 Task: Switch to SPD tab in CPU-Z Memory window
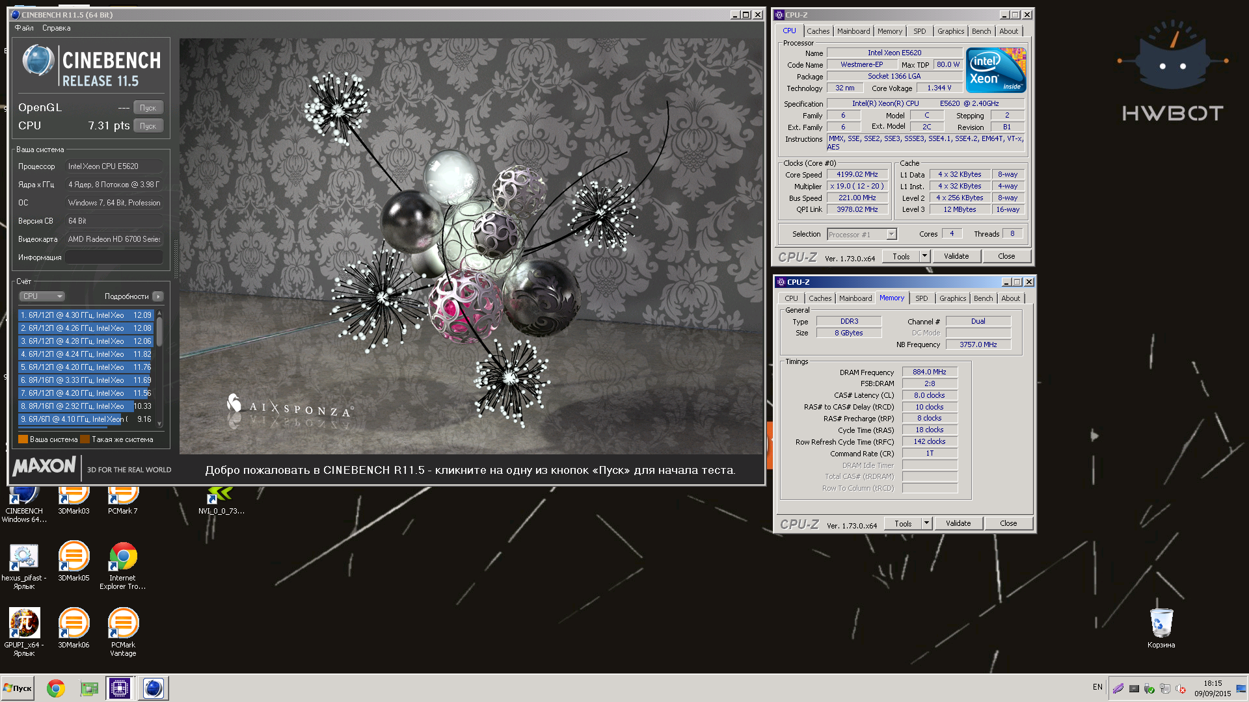pos(922,298)
